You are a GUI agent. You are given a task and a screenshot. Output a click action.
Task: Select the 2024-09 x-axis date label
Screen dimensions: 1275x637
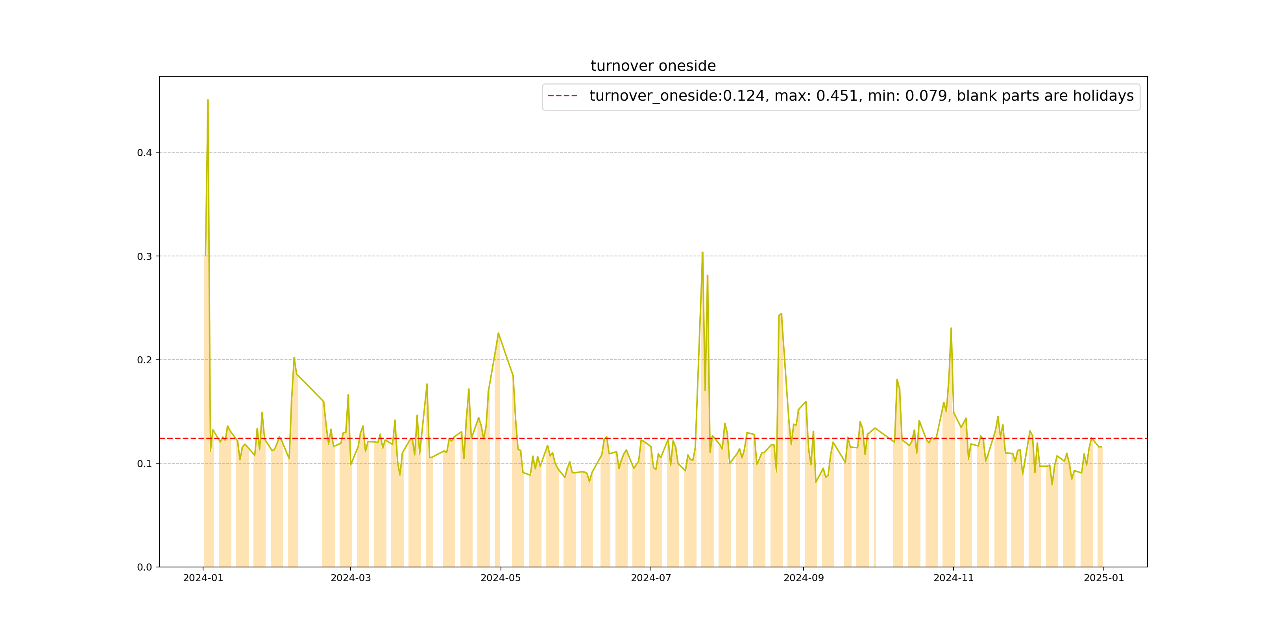[803, 578]
